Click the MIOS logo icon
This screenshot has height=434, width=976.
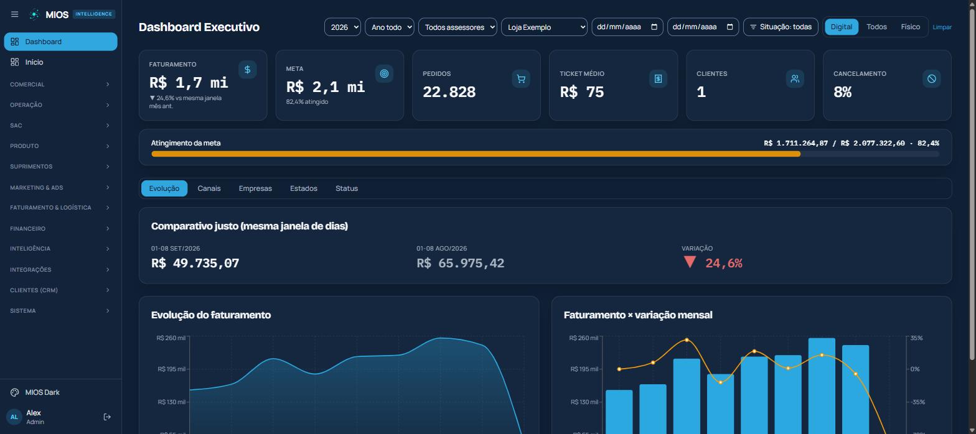point(35,14)
